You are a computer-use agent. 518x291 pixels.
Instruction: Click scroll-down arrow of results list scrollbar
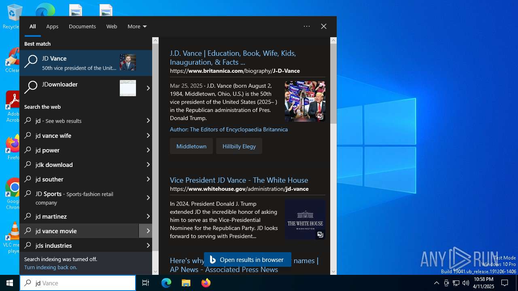tap(155, 272)
